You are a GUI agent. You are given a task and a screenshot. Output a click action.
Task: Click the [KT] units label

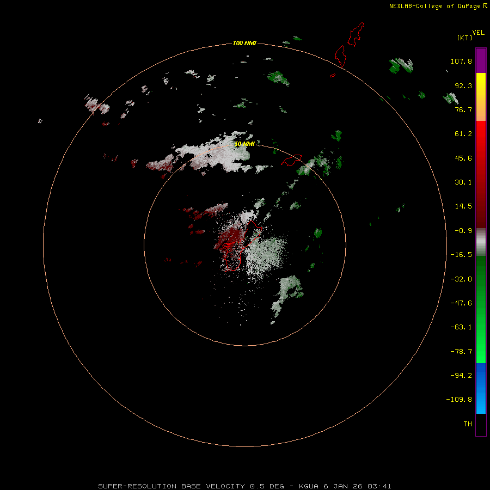[x=464, y=38]
